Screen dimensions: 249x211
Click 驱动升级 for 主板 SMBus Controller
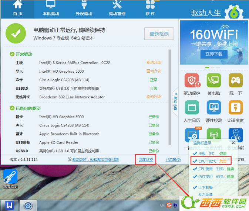pyautogui.click(x=154, y=63)
